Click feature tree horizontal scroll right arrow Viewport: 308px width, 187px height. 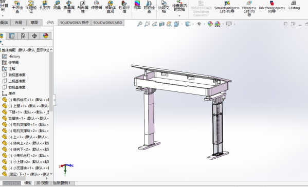(x=47, y=178)
